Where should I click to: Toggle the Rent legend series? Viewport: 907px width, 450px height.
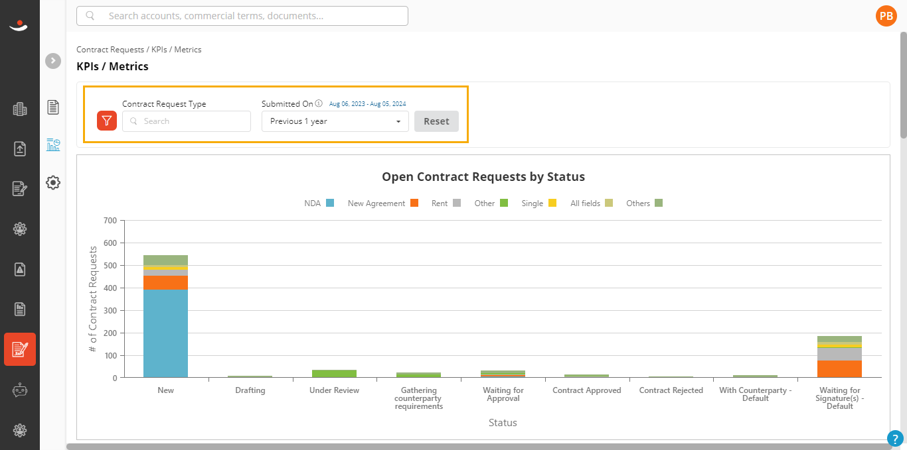[x=446, y=203]
